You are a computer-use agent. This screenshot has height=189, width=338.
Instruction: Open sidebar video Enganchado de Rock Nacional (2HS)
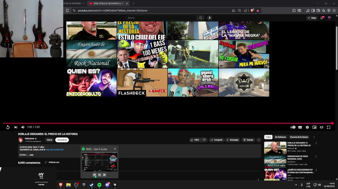(x=275, y=161)
